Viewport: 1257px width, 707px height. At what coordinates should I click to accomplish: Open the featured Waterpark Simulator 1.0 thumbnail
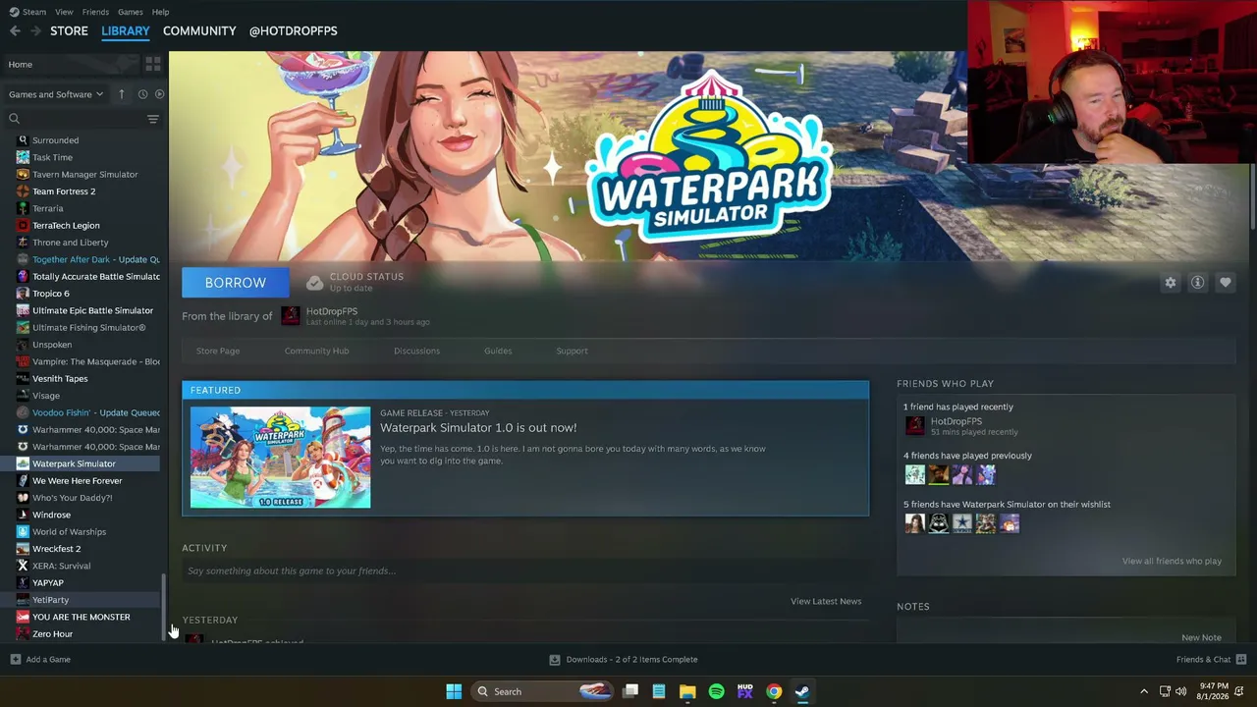[281, 458]
